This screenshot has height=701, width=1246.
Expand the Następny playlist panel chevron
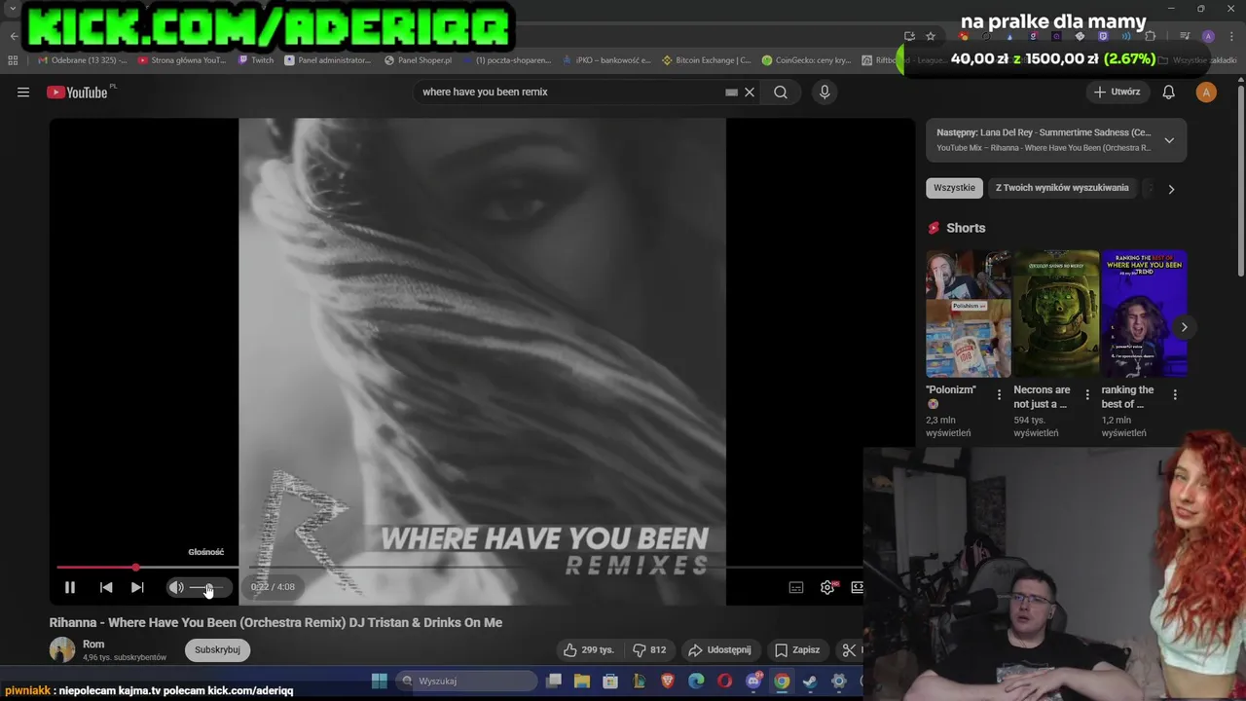tap(1169, 140)
